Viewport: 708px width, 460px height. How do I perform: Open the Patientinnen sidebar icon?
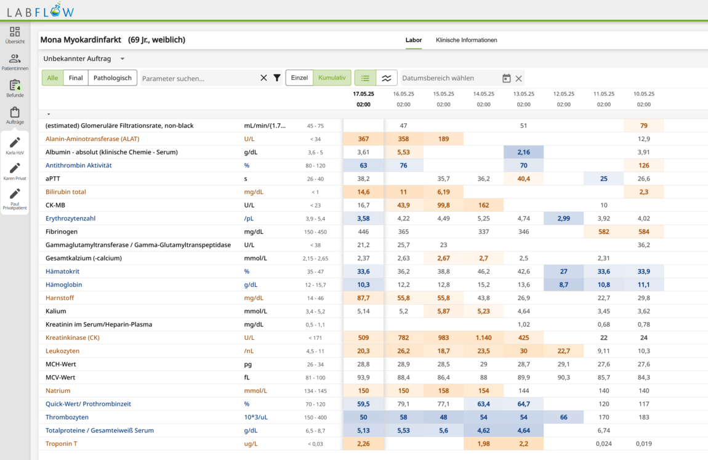click(15, 59)
